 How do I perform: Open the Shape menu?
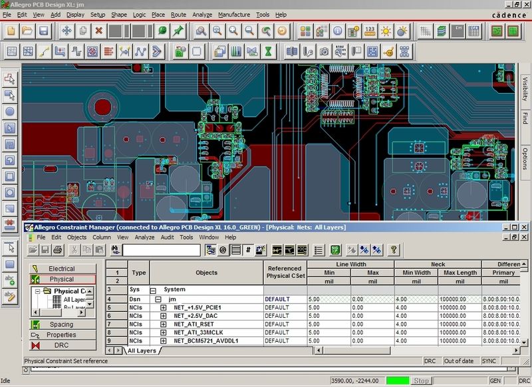(119, 15)
